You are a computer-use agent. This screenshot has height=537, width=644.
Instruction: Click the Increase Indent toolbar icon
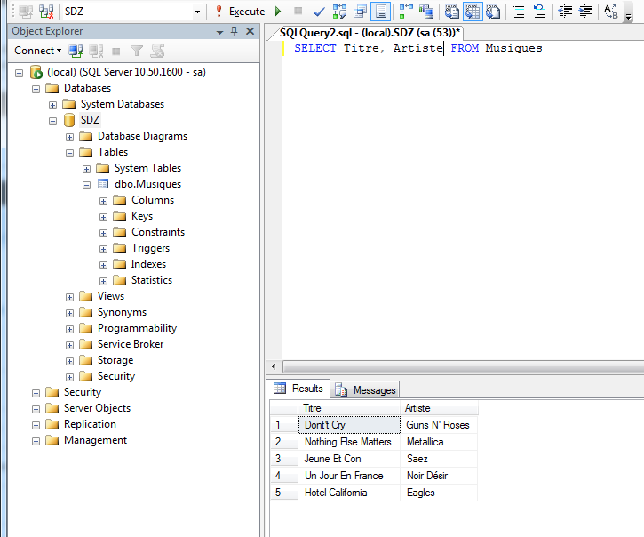pyautogui.click(x=585, y=12)
